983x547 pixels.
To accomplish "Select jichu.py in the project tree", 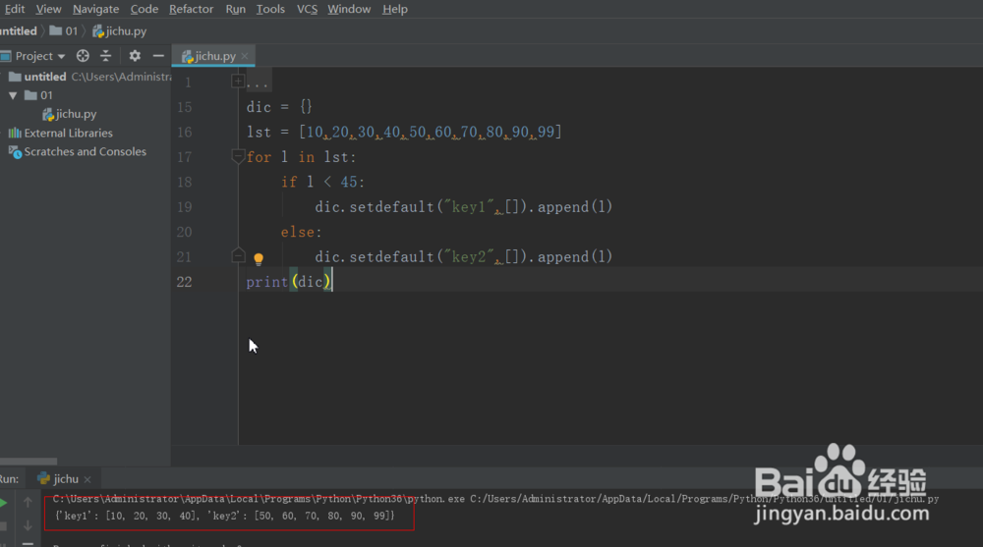I will click(x=69, y=114).
